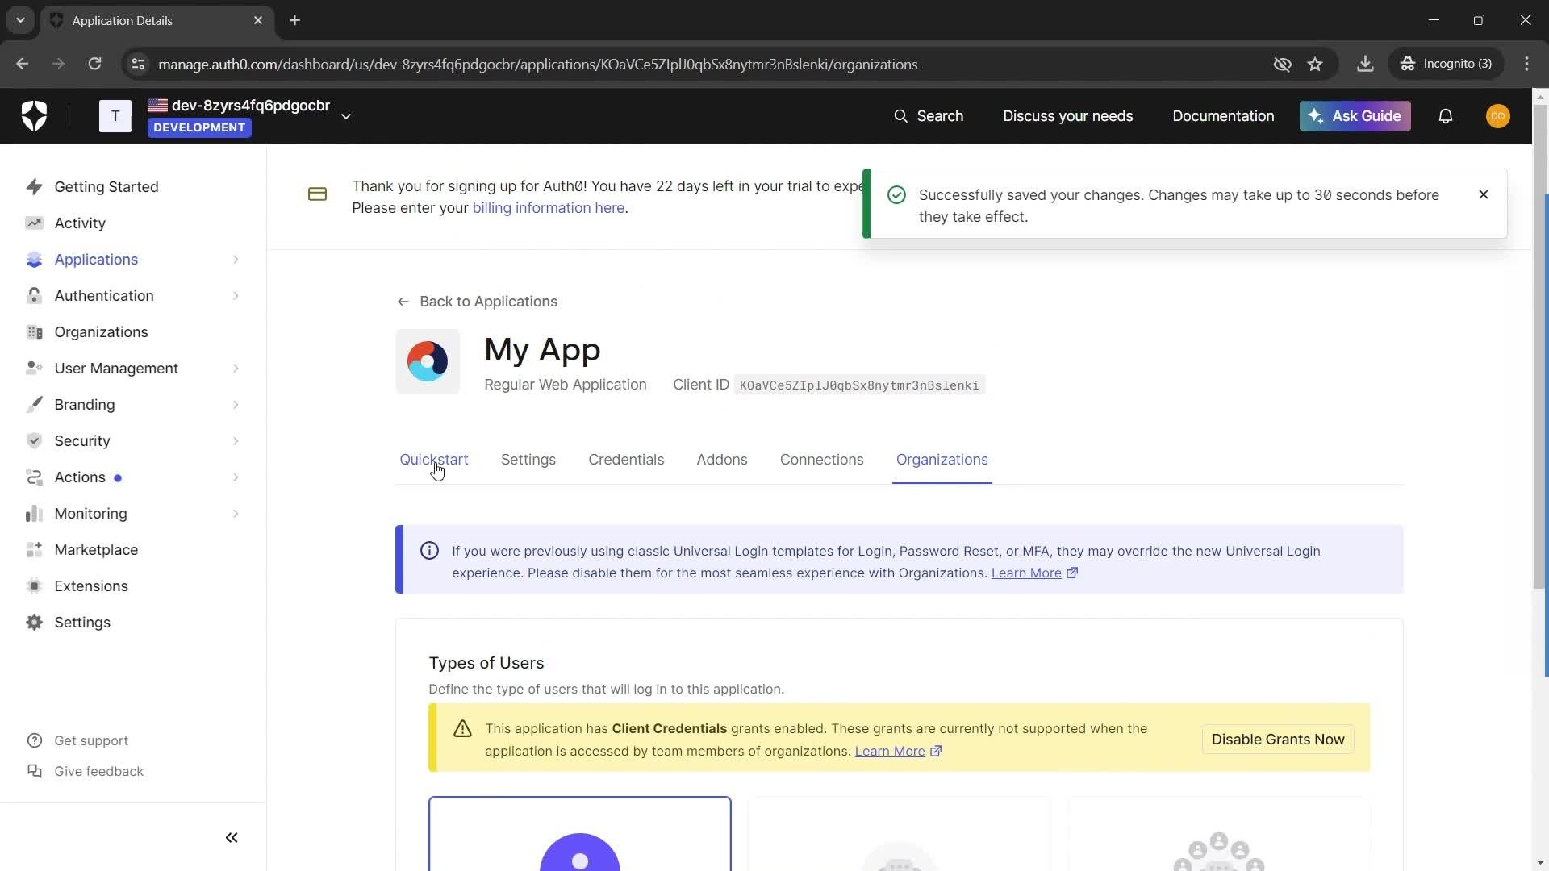Viewport: 1549px width, 871px height.
Task: Open the billing information here link
Action: pyautogui.click(x=548, y=208)
